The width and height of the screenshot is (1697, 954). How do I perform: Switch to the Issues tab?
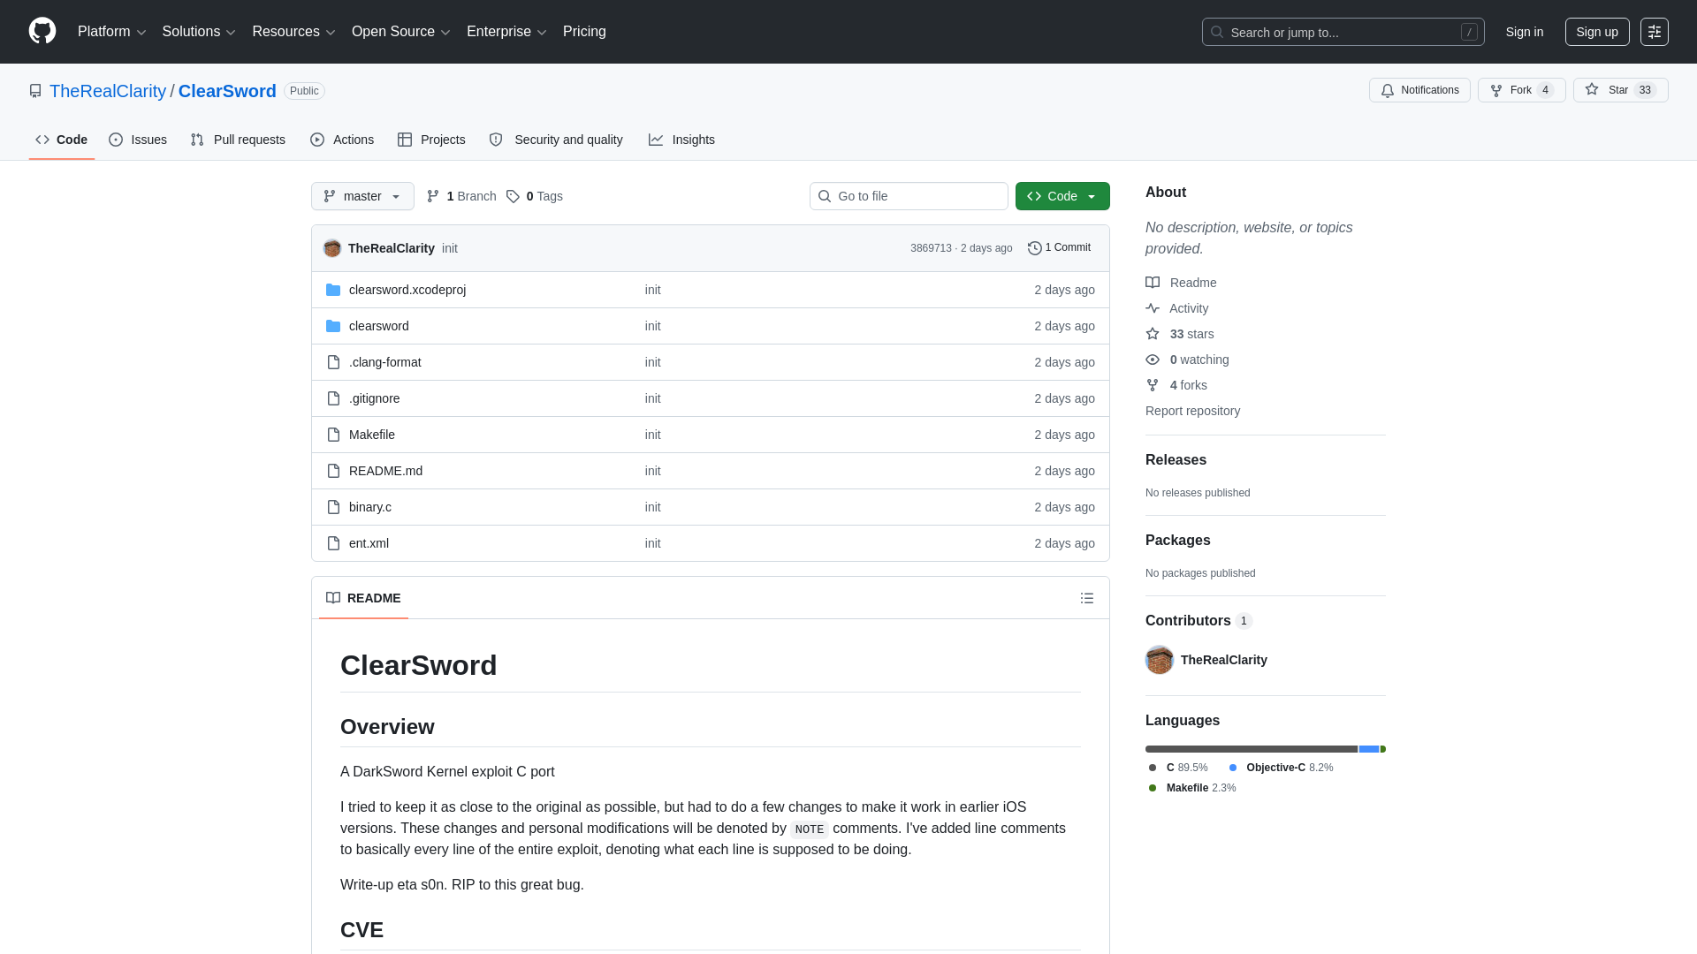coord(138,140)
